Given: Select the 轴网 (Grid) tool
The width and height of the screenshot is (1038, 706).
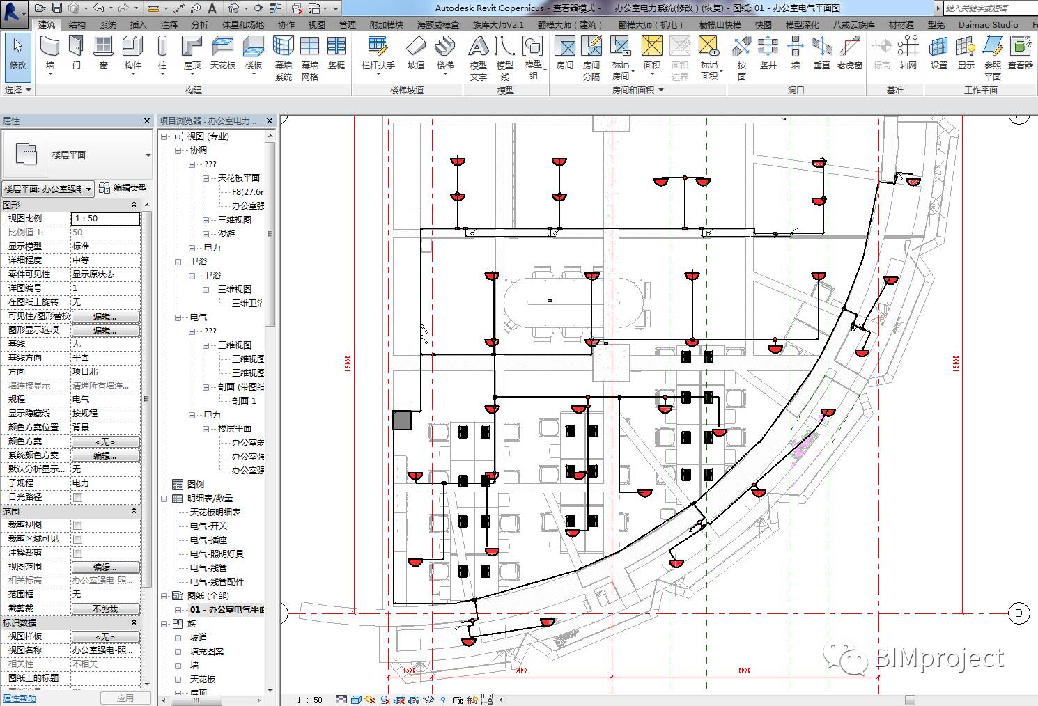Looking at the screenshot, I should click(x=908, y=53).
